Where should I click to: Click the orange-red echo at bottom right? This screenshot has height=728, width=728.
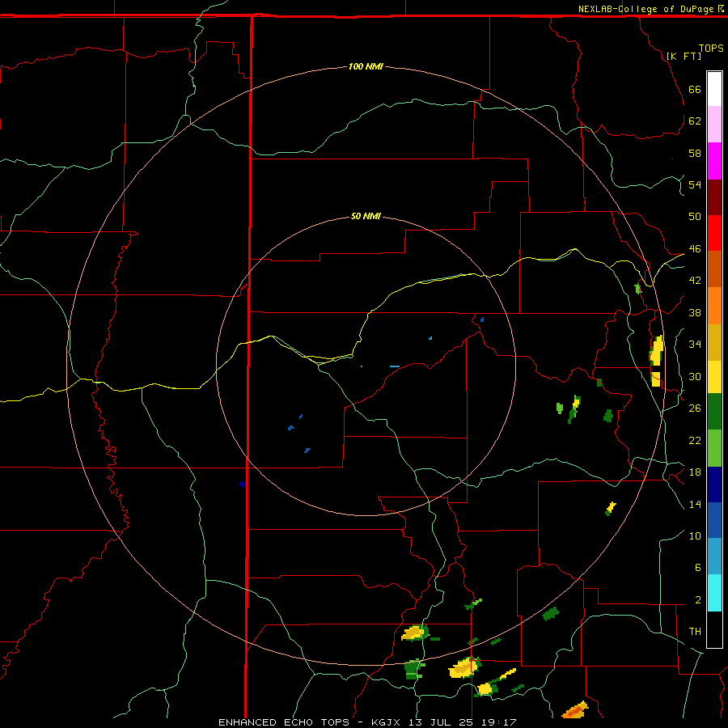pos(575,710)
